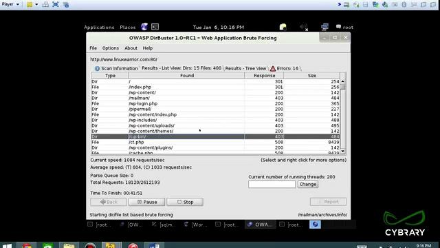The image size is (440, 248).
Task: Open the Applications menu
Action: (99, 28)
